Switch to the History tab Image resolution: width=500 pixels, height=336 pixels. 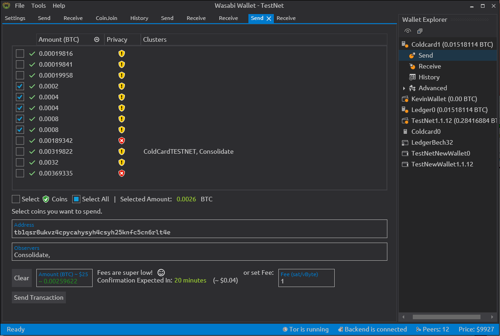click(139, 18)
